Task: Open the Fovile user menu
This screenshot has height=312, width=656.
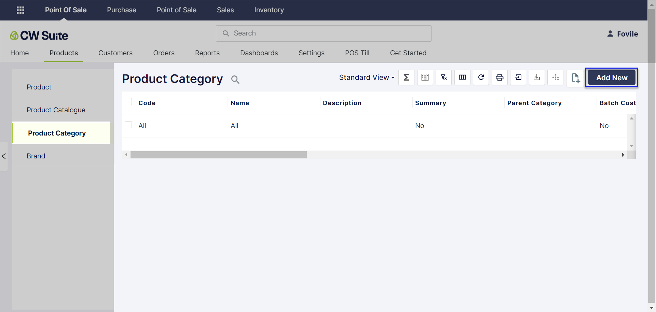Action: point(623,34)
